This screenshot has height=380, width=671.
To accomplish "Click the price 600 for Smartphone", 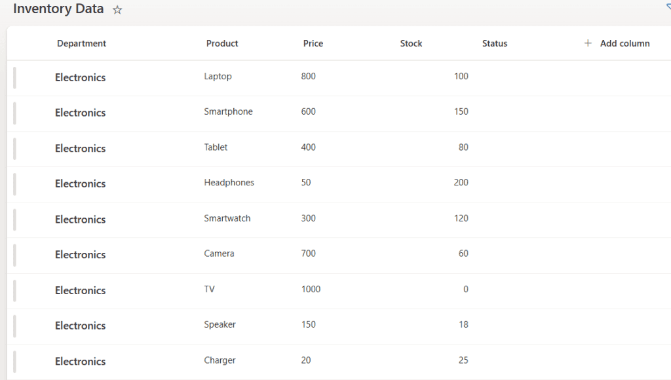I will [309, 111].
